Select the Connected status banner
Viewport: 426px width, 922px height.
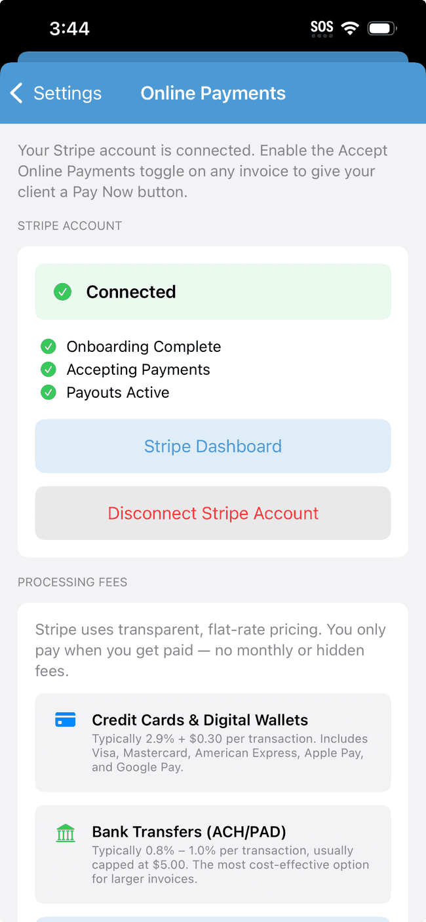pyautogui.click(x=213, y=292)
